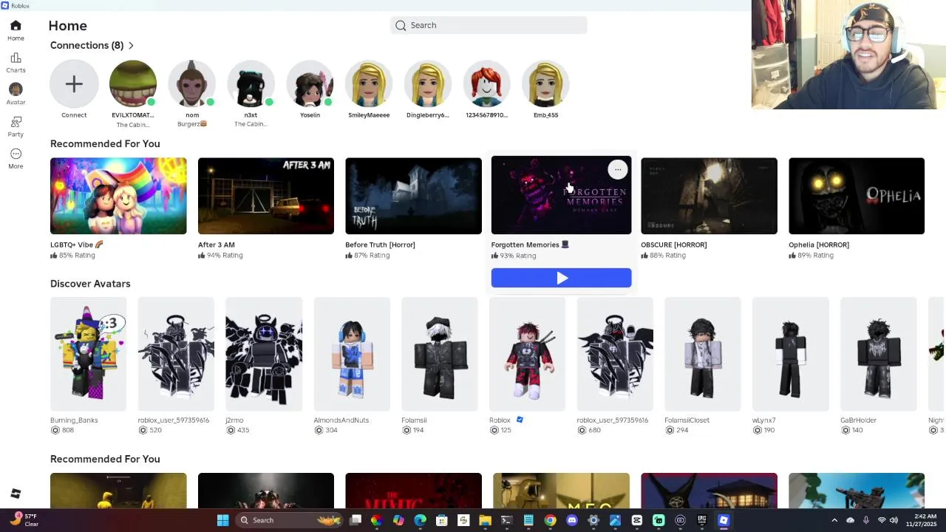Open the weather widget showing 57°F
The width and height of the screenshot is (946, 532).
[24, 520]
